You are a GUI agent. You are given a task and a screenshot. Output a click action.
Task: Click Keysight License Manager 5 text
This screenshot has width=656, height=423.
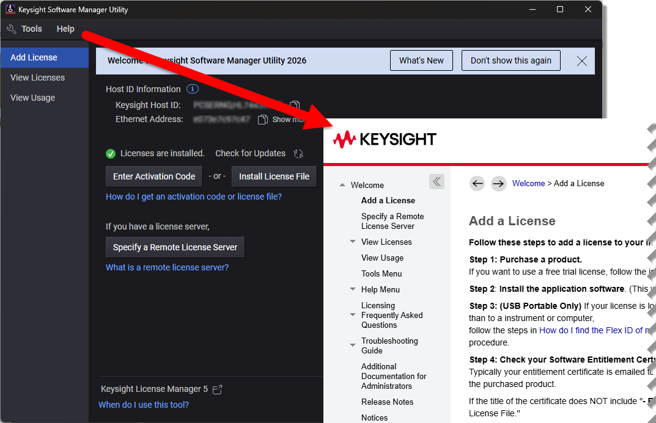point(155,389)
